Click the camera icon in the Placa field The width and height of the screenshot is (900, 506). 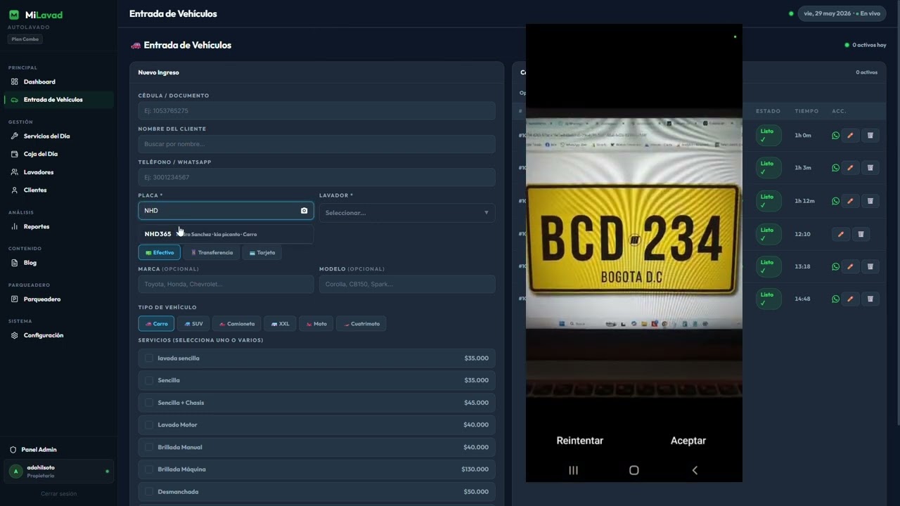tap(304, 211)
